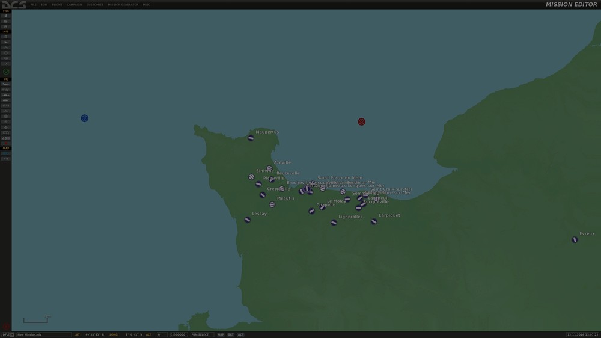Open the EDIT menu

pyautogui.click(x=44, y=5)
